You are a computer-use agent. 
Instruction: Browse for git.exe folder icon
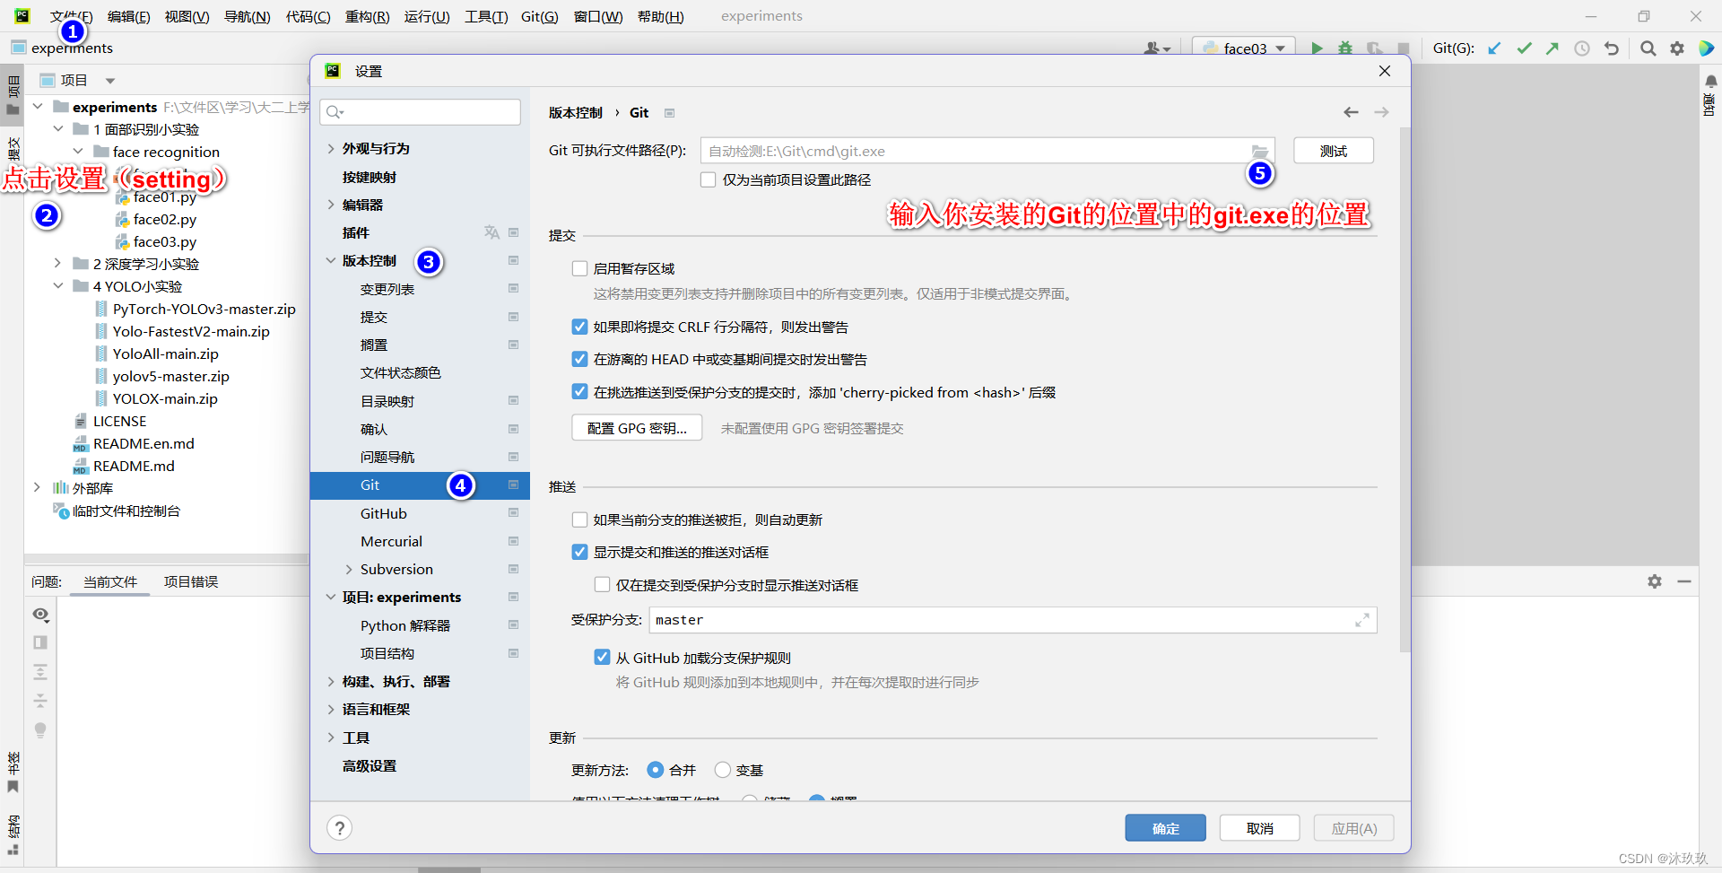tap(1259, 151)
